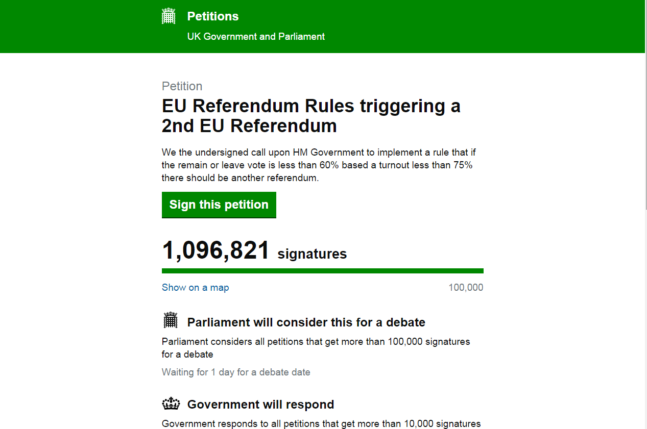Screen dimensions: 647x429
Task: Click the Parliament considers all petitions paragraph
Action: pyautogui.click(x=316, y=347)
